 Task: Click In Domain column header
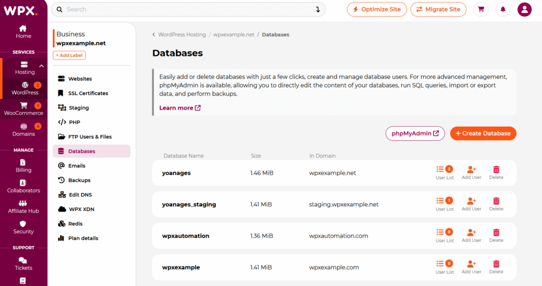(x=322, y=156)
